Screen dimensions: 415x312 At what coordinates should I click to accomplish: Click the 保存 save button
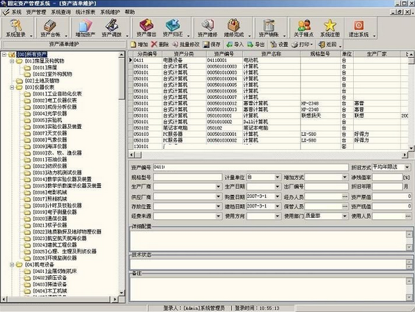(x=212, y=45)
